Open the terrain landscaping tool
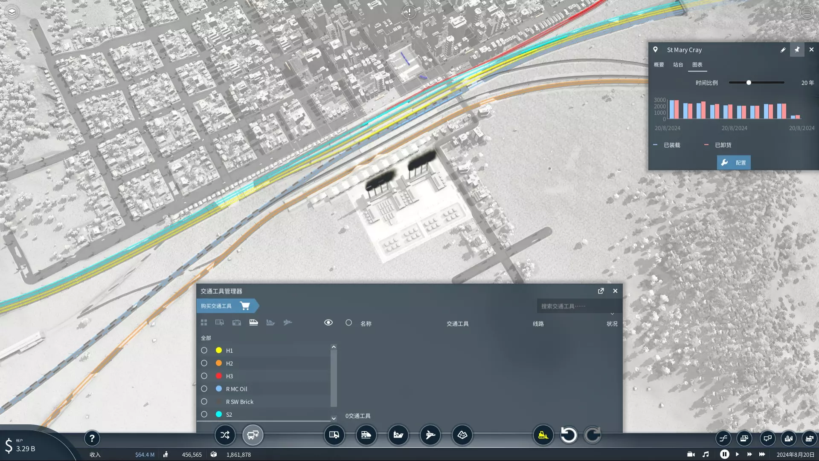Viewport: 819px width, 461px height. pyautogui.click(x=462, y=435)
